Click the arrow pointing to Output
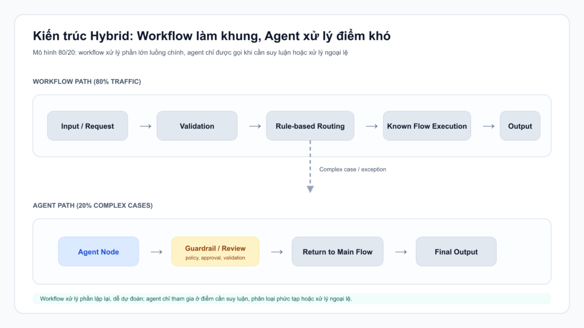Viewport: 584px width, 328px height. tap(488, 125)
